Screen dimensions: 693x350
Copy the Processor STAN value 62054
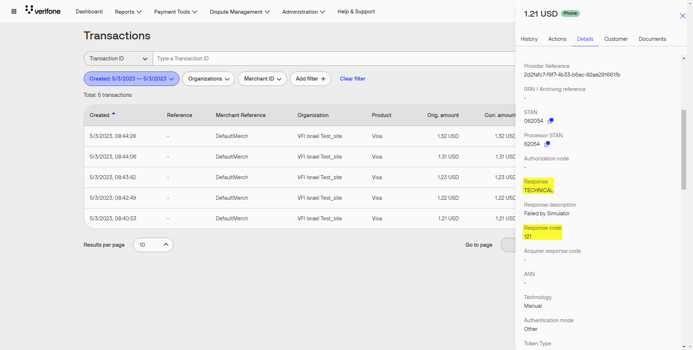pos(546,144)
